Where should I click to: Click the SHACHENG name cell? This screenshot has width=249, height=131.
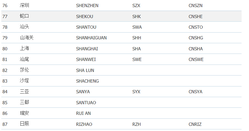87,81
